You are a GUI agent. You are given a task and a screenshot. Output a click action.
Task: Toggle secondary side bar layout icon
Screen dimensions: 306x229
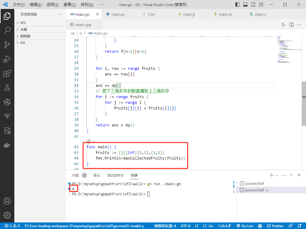click(x=253, y=4)
